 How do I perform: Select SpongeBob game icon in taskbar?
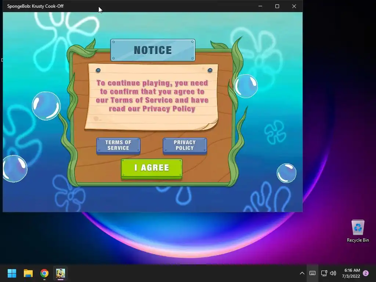[x=61, y=273]
